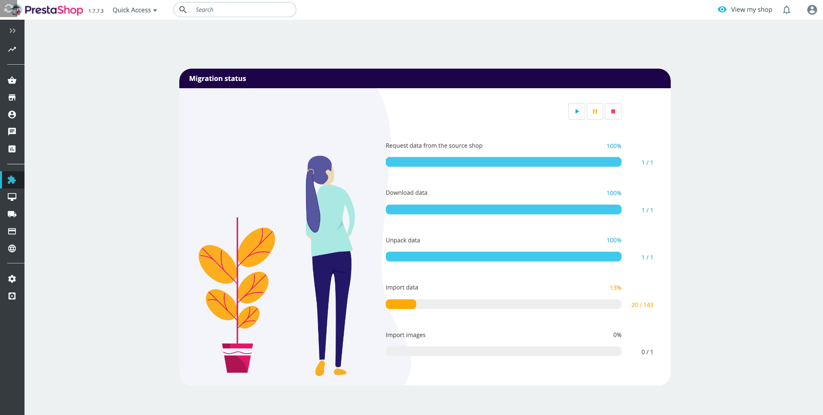Open International globe icon in sidebar
This screenshot has height=415, width=823.
12,248
